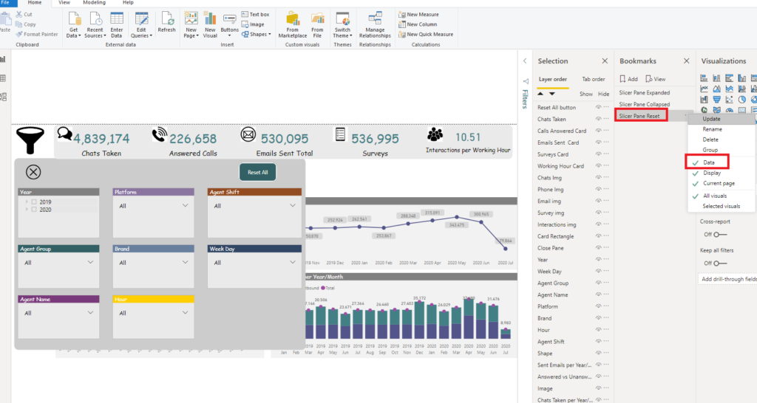
Task: Toggle Current page option in menu
Action: tap(722, 183)
